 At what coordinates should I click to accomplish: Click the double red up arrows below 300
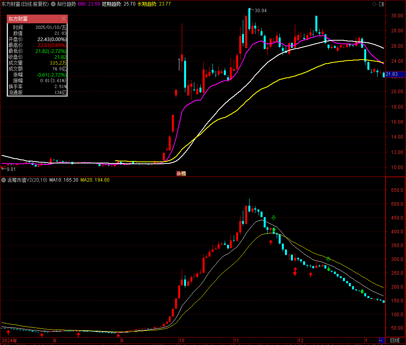coord(295,271)
